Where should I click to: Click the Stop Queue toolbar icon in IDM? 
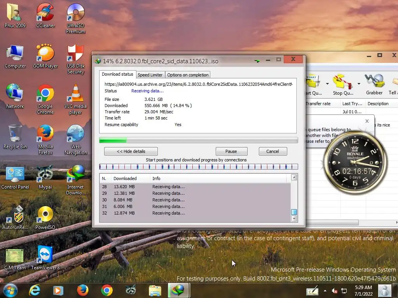click(343, 85)
